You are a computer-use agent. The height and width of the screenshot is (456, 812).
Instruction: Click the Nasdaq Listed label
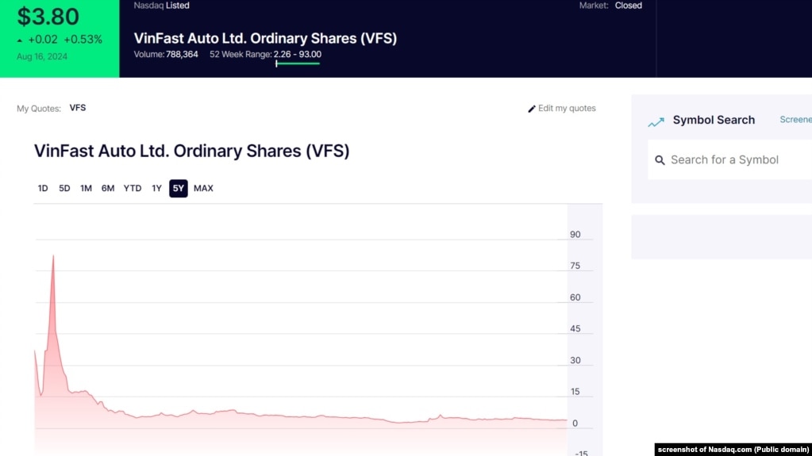coord(162,6)
